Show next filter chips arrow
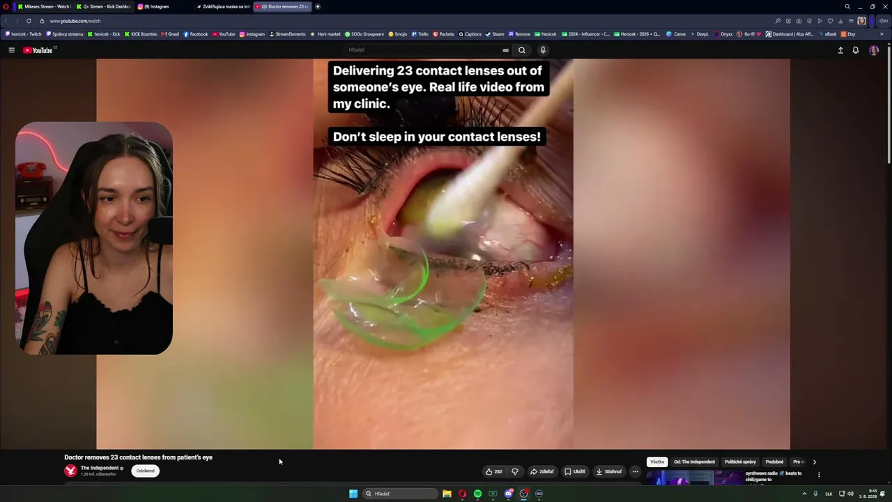 pyautogui.click(x=814, y=462)
